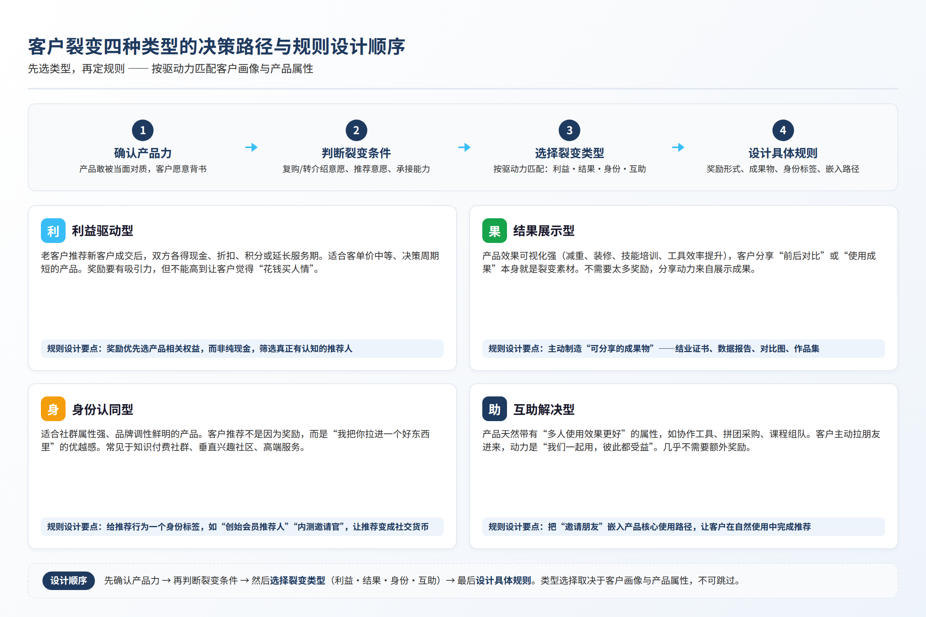926x617 pixels.
Task: Click the 结果展示型 card title
Action: (544, 231)
